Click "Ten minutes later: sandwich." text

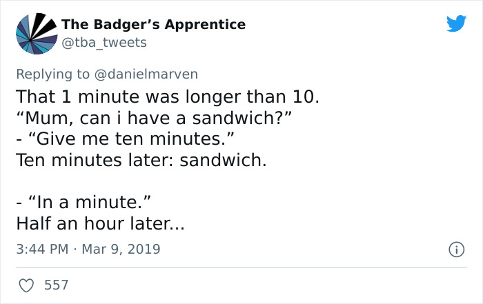(x=141, y=161)
